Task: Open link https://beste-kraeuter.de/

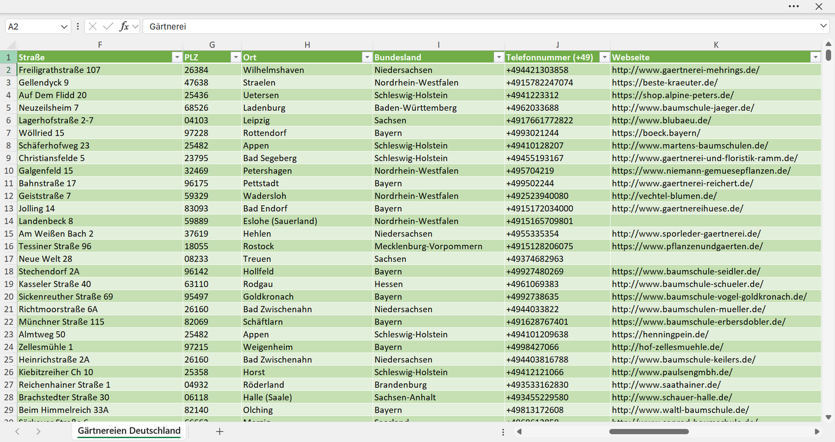Action: pyautogui.click(x=665, y=83)
